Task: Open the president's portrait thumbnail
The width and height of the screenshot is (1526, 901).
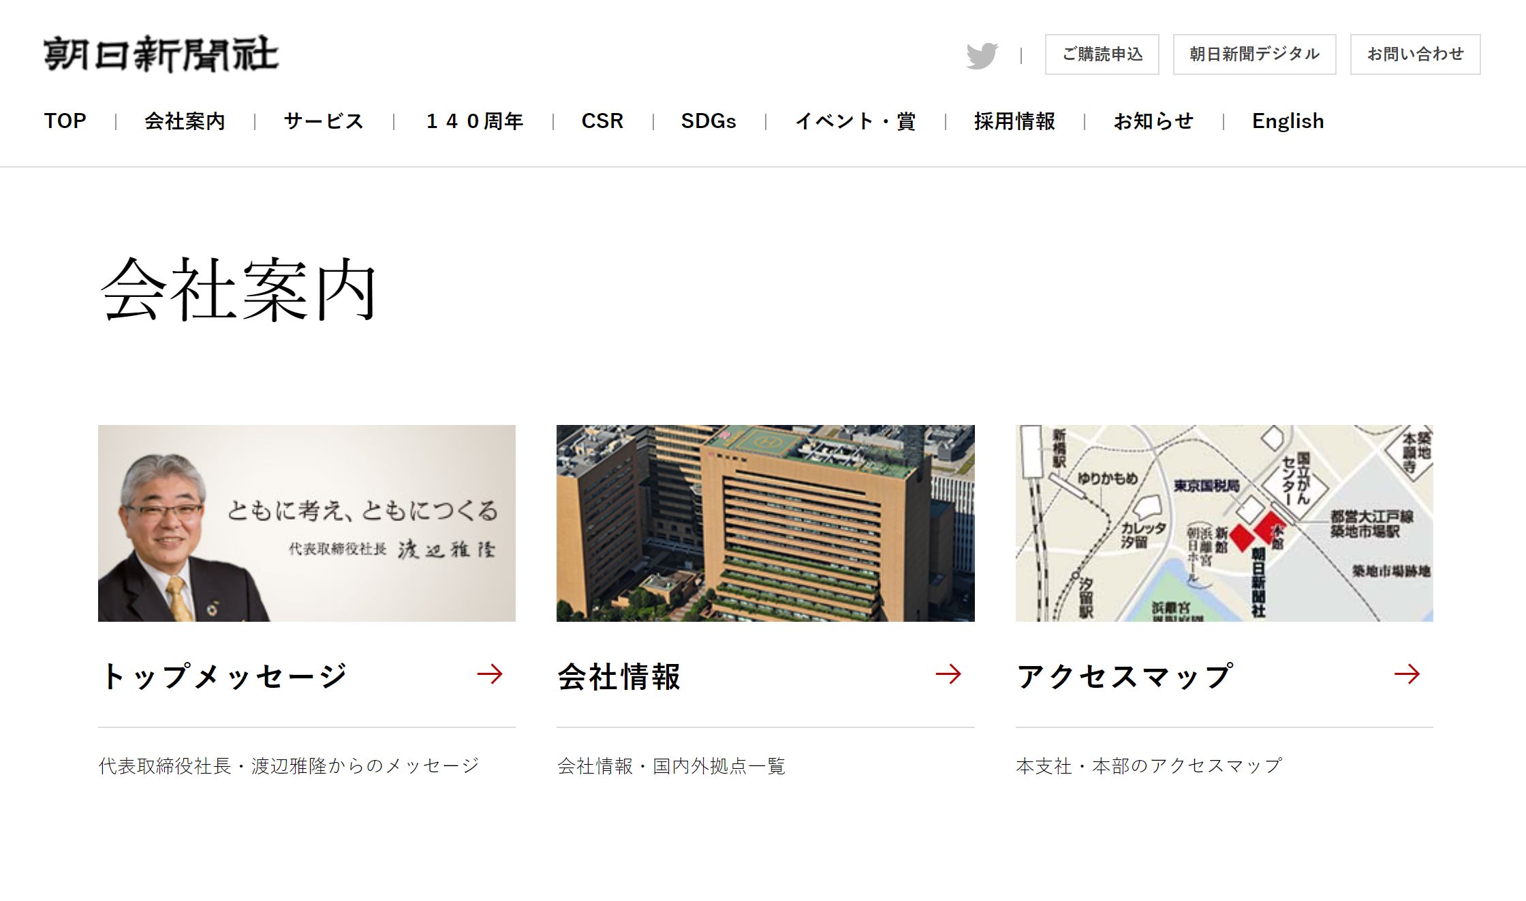Action: click(x=307, y=523)
